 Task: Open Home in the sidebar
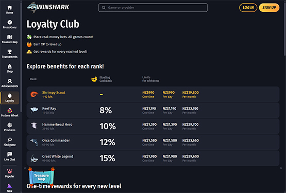(x=9, y=10)
